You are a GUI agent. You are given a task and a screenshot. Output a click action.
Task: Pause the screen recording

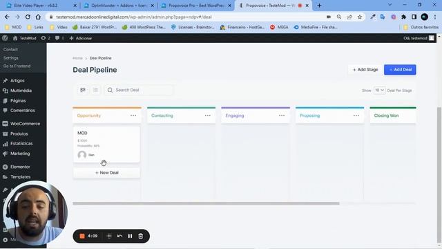130,236
